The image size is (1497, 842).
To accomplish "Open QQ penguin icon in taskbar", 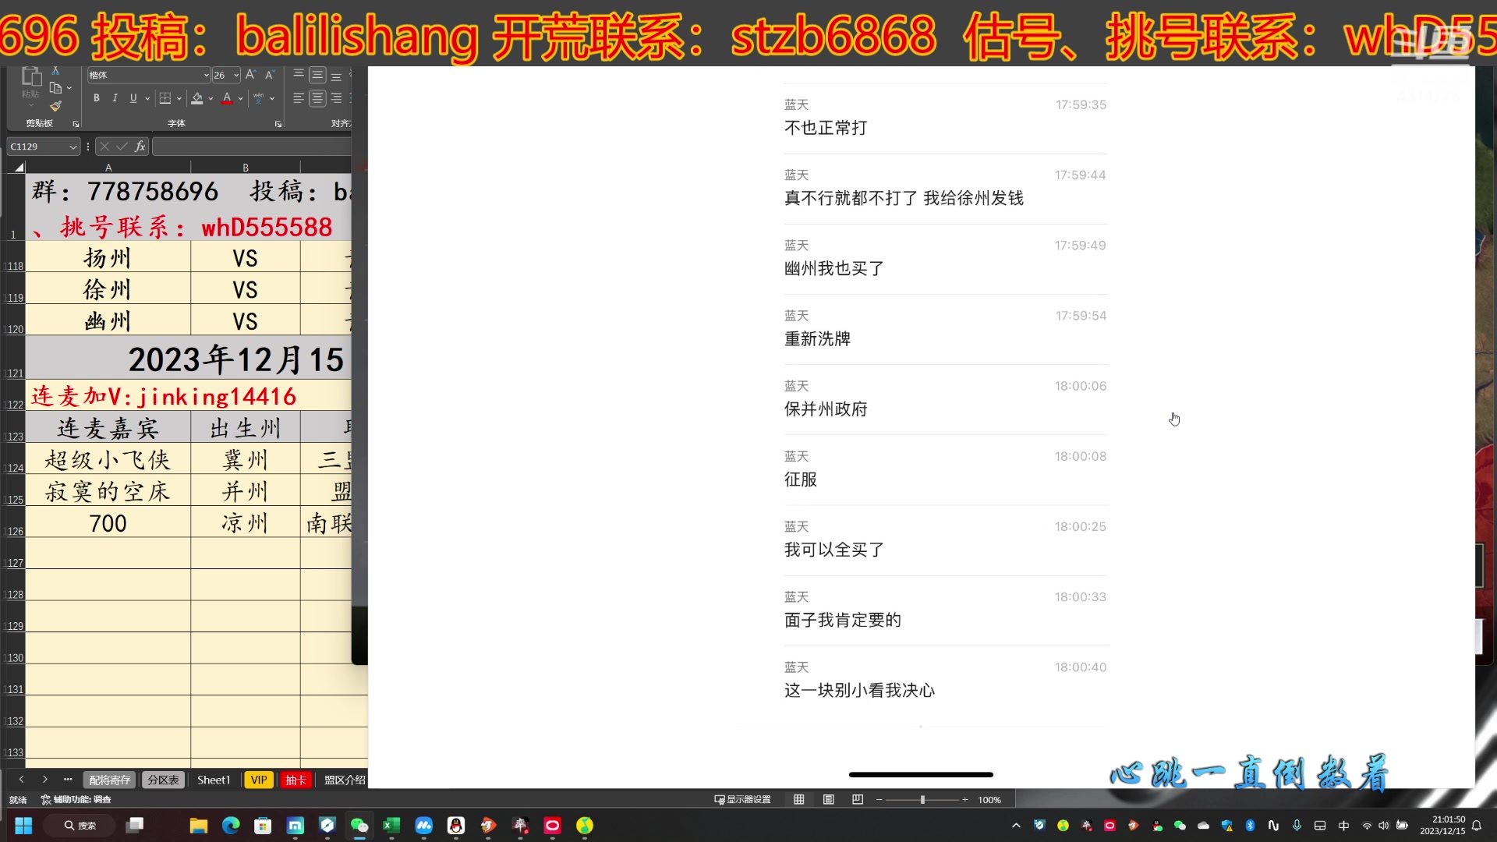I will pyautogui.click(x=456, y=825).
